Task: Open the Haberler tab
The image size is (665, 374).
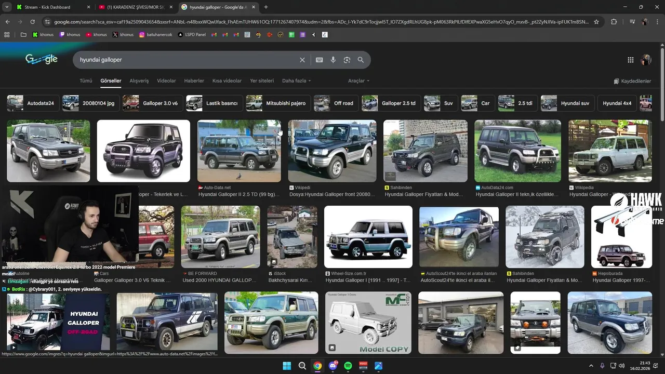Action: click(x=194, y=81)
